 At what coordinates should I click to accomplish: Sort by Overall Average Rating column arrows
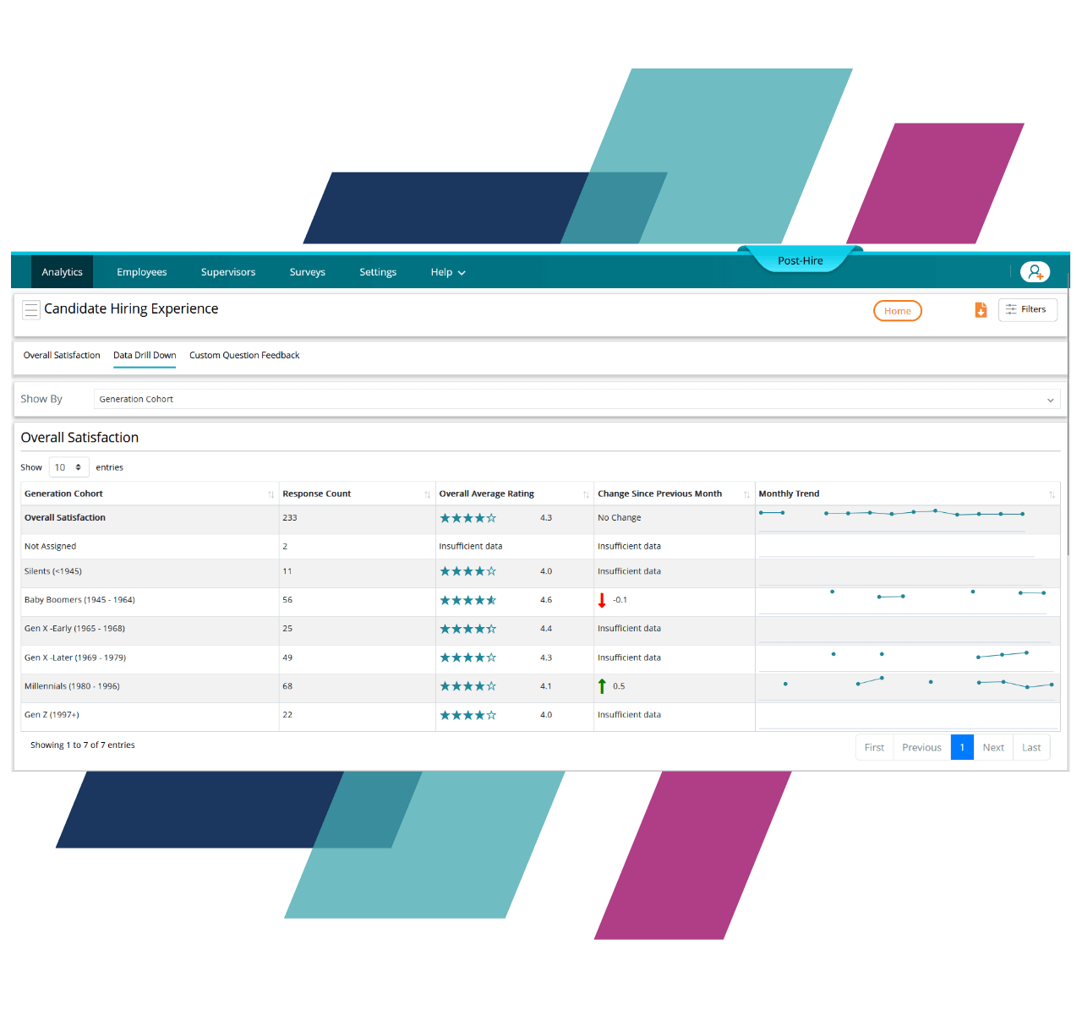[x=586, y=494]
